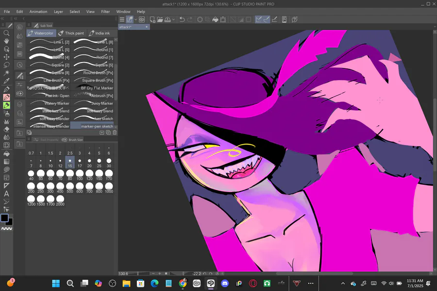Screen dimensions: 437x291
Task: Choose the Watery Marker brush
Action: (49, 103)
